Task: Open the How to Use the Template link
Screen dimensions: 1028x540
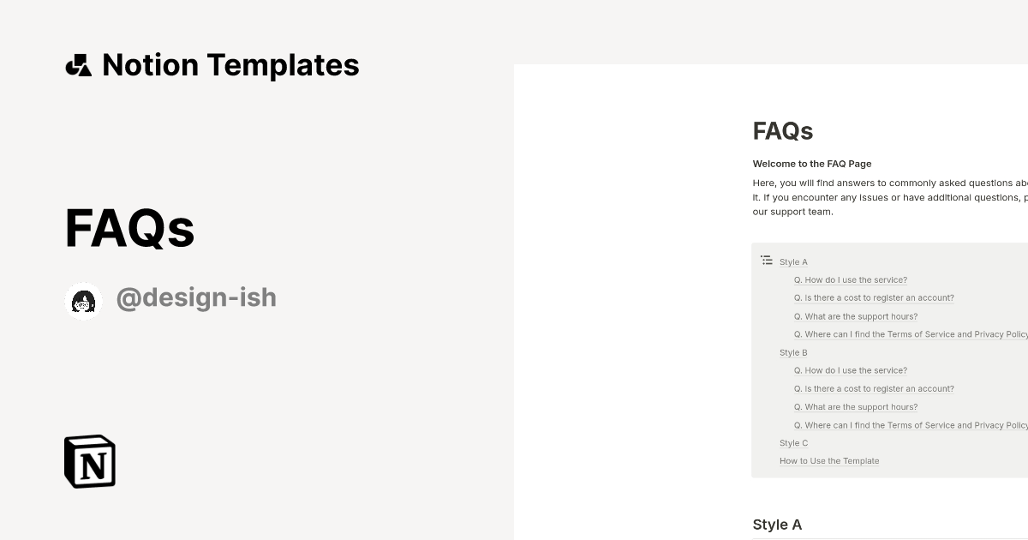Action: (x=828, y=460)
